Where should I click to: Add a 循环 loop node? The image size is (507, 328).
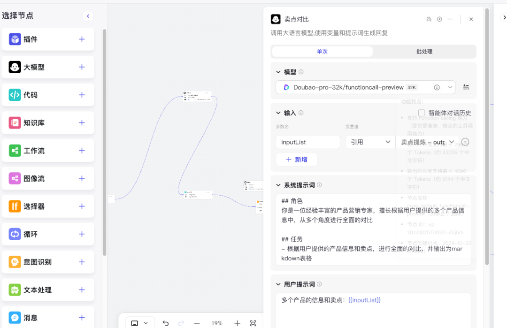coord(82,234)
